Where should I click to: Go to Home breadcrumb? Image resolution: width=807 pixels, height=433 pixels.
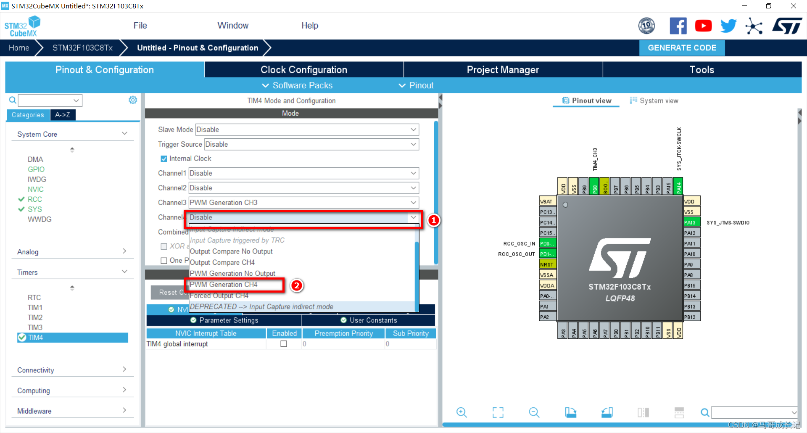(x=19, y=48)
